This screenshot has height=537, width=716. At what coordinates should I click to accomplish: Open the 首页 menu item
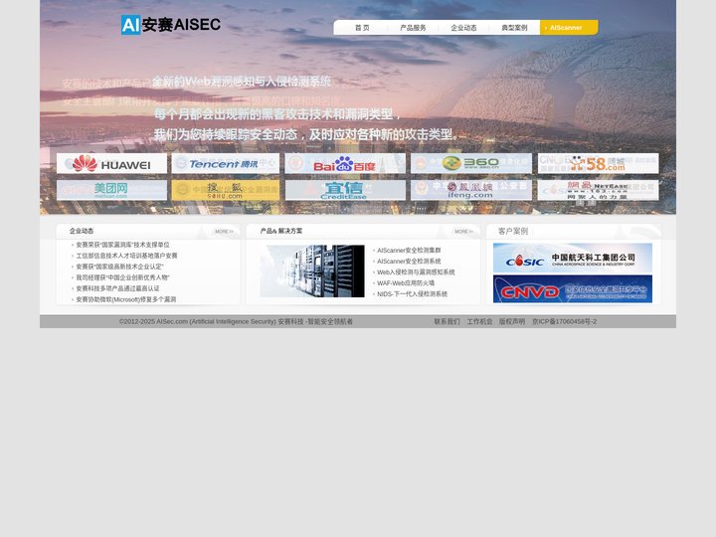362,28
